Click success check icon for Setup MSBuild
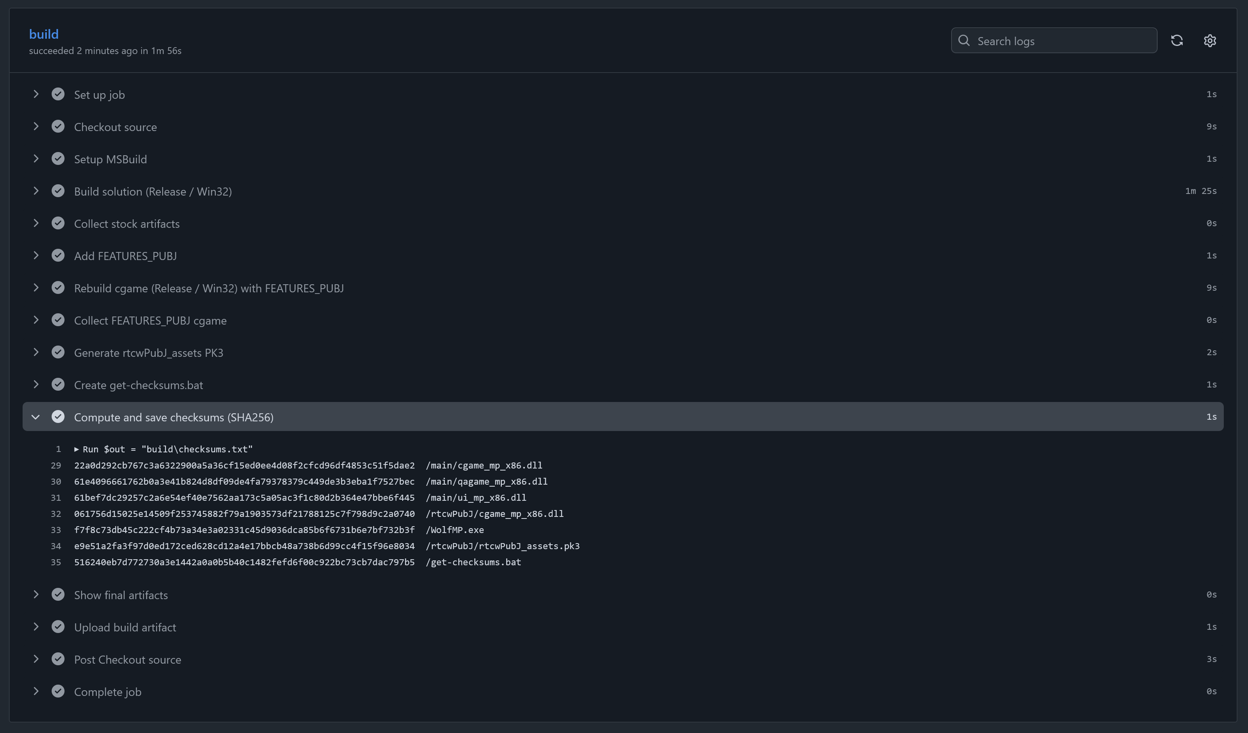 tap(58, 158)
